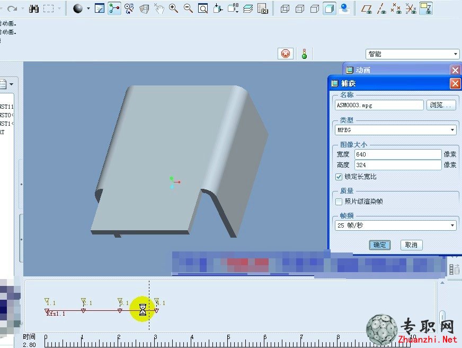Click the greyed 3D box view icon
Screen dimensions: 462x348
click(x=144, y=9)
